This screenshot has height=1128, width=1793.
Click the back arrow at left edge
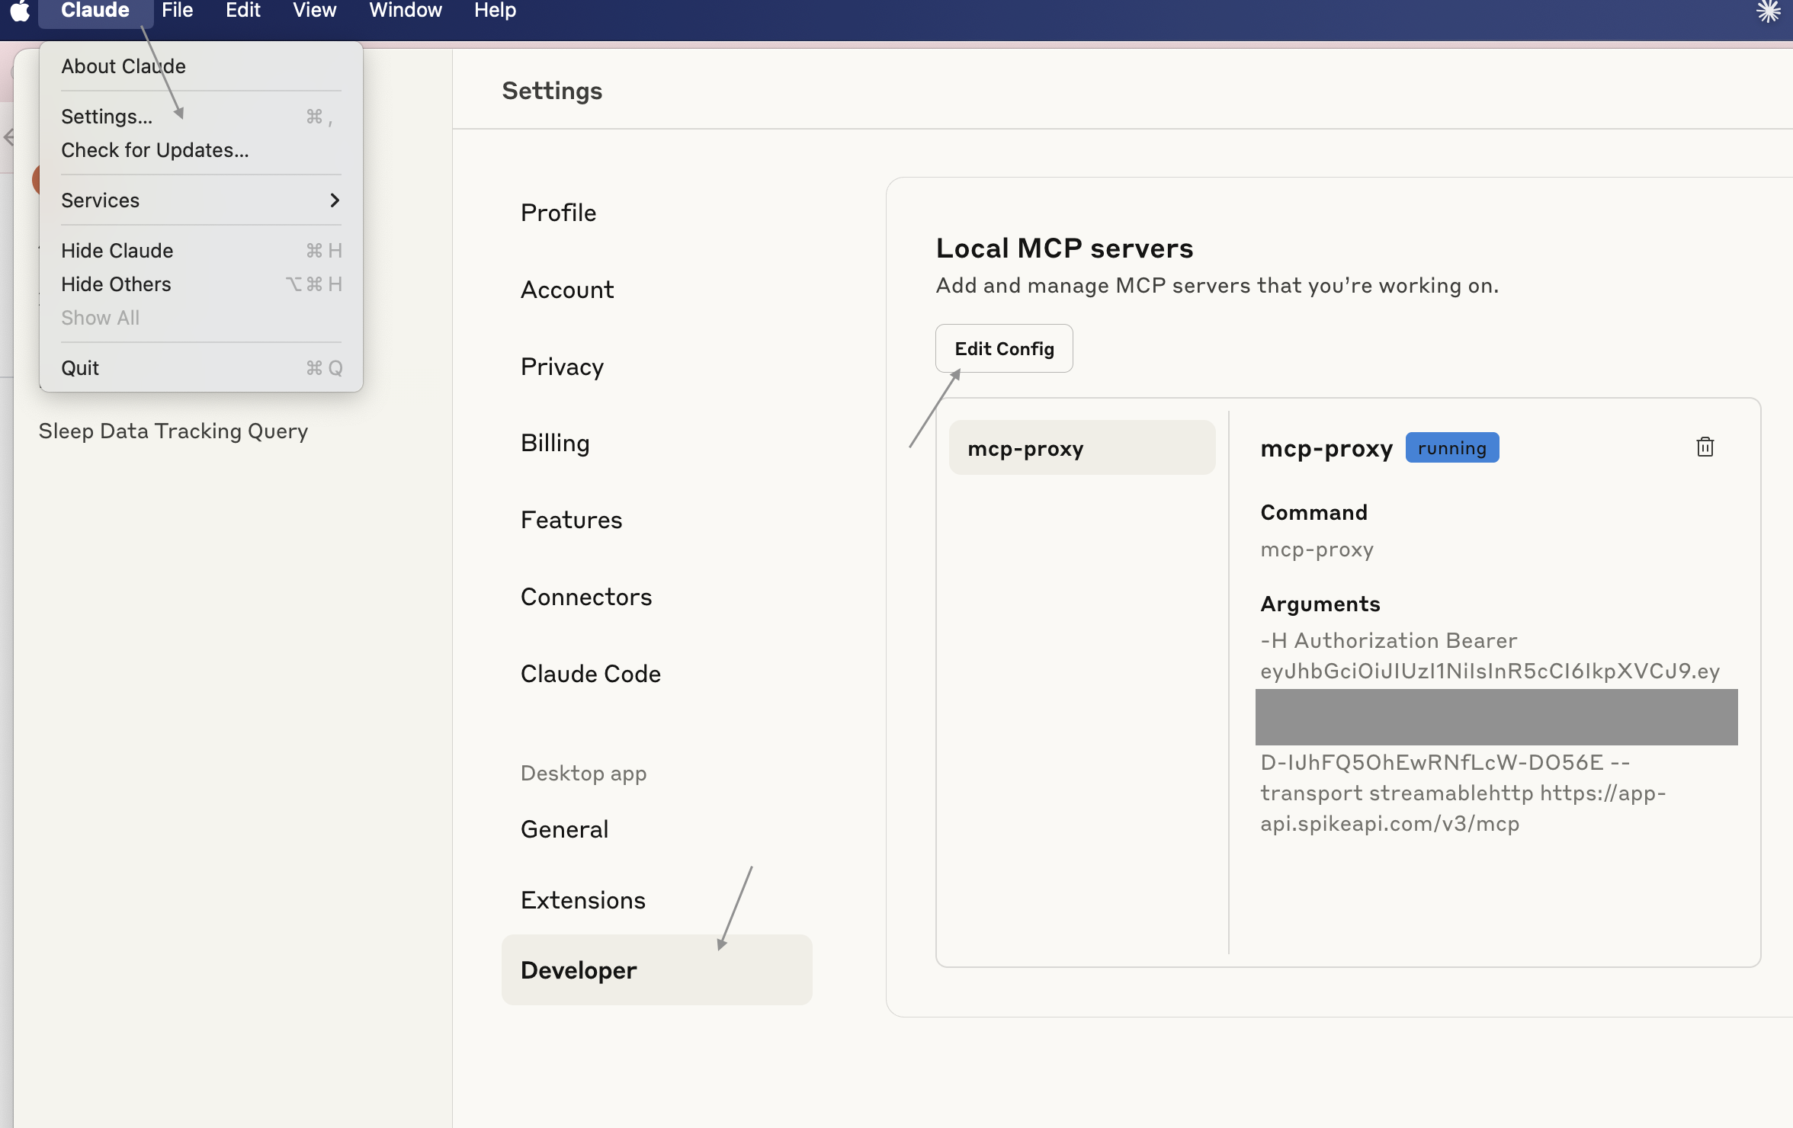point(8,137)
